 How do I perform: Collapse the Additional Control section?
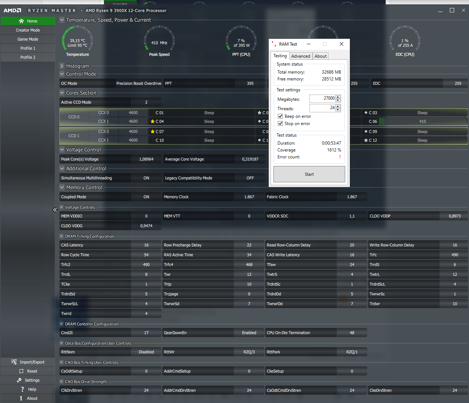pos(62,169)
